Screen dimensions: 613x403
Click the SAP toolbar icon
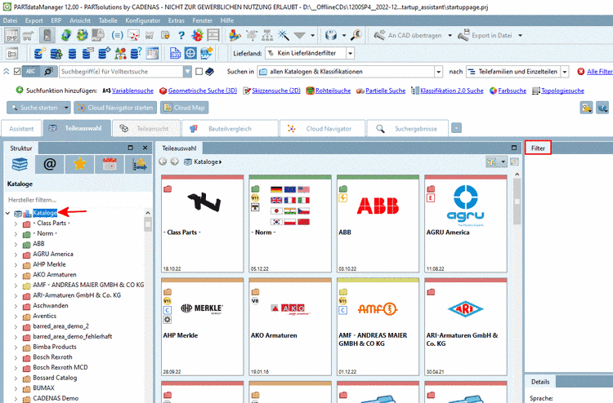tap(207, 53)
